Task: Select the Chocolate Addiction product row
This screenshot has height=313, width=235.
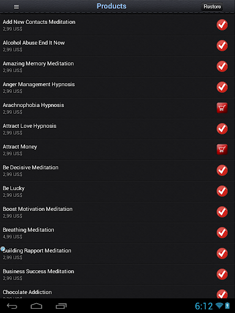Action: [x=117, y=292]
